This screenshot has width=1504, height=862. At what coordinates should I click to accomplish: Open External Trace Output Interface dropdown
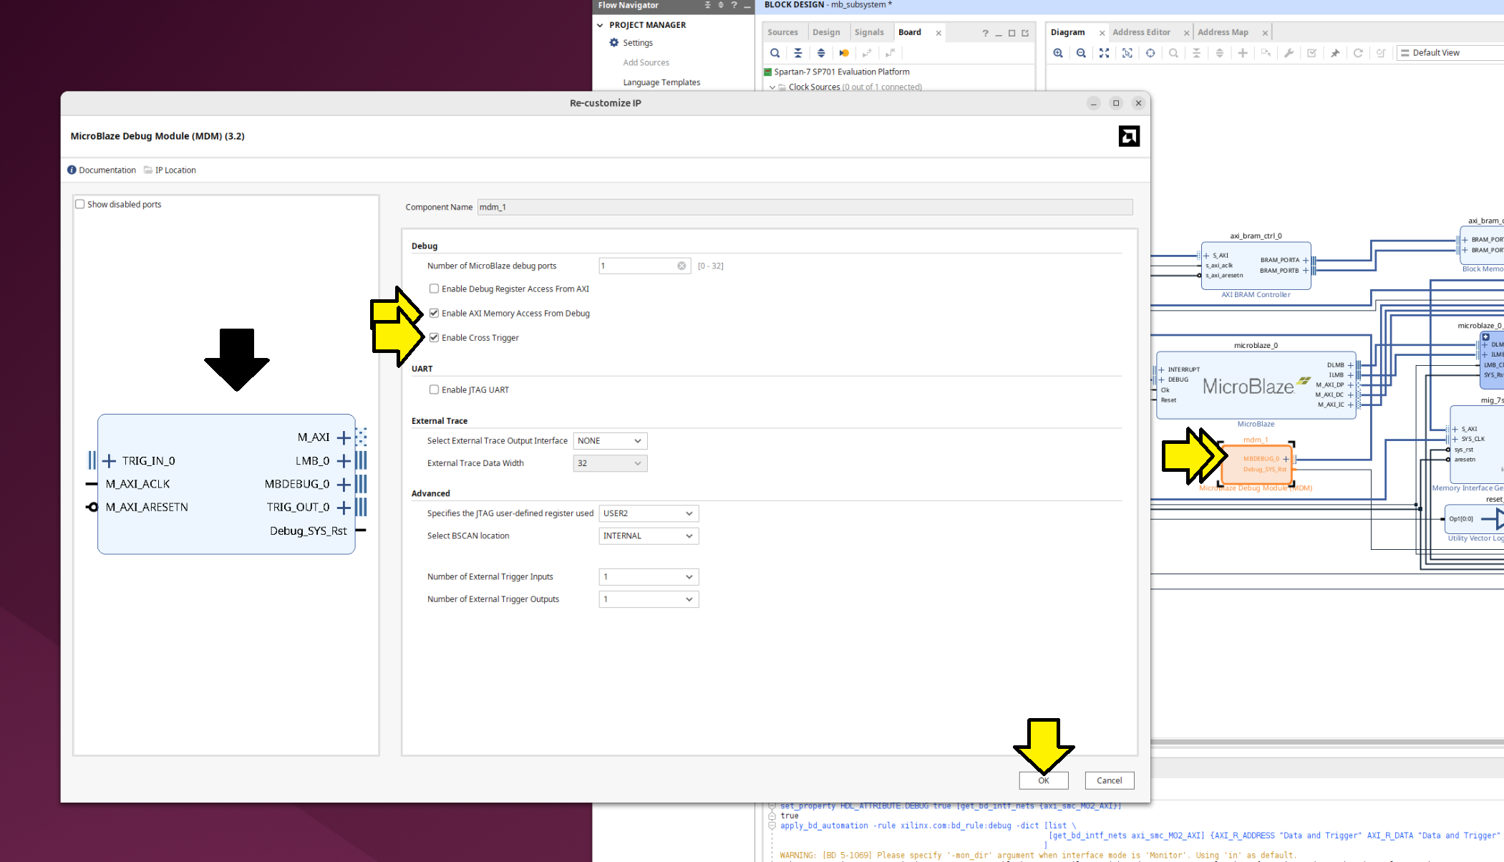(x=609, y=441)
